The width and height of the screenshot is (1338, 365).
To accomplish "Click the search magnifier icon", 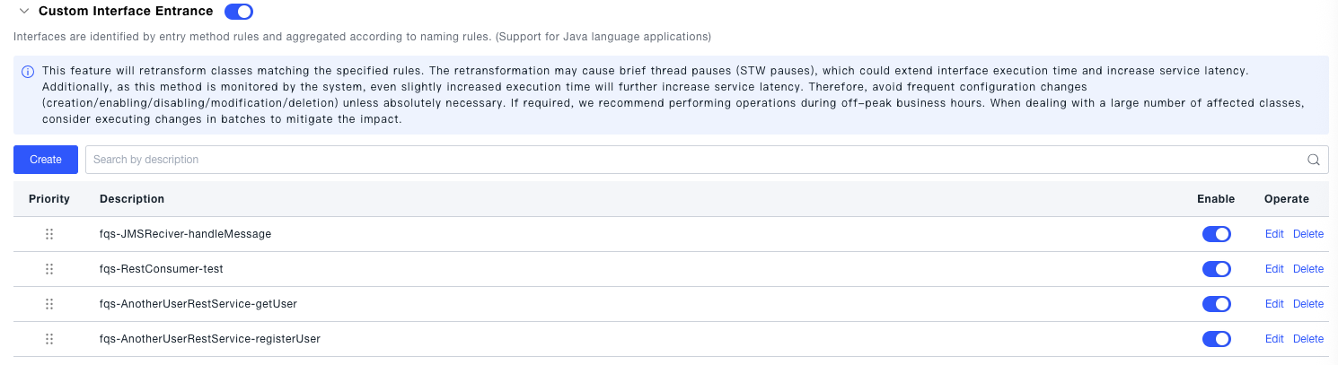I will click(x=1313, y=160).
